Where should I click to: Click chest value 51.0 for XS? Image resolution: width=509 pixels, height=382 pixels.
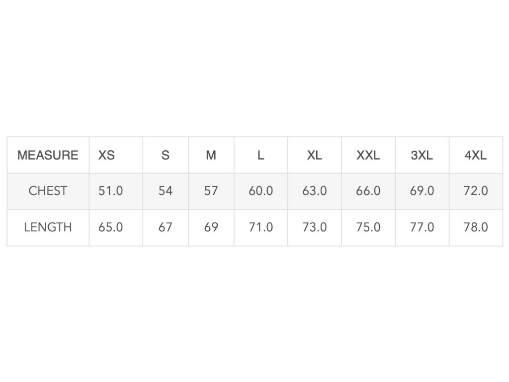110,191
